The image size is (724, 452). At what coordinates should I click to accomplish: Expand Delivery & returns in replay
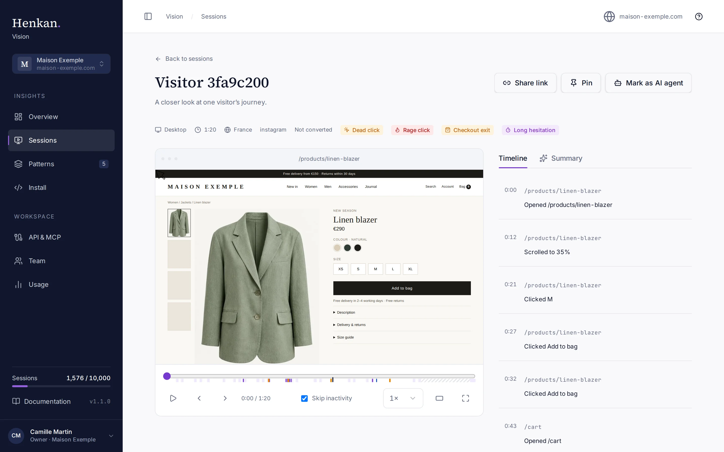pyautogui.click(x=402, y=325)
